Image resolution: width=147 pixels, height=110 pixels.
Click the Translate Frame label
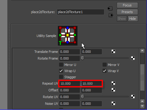tap(46, 52)
